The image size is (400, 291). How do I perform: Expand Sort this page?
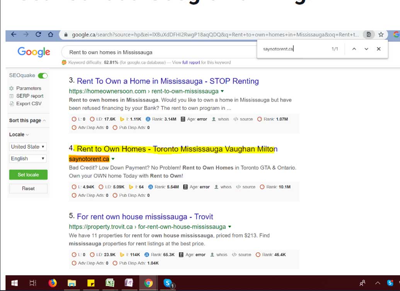pyautogui.click(x=27, y=120)
